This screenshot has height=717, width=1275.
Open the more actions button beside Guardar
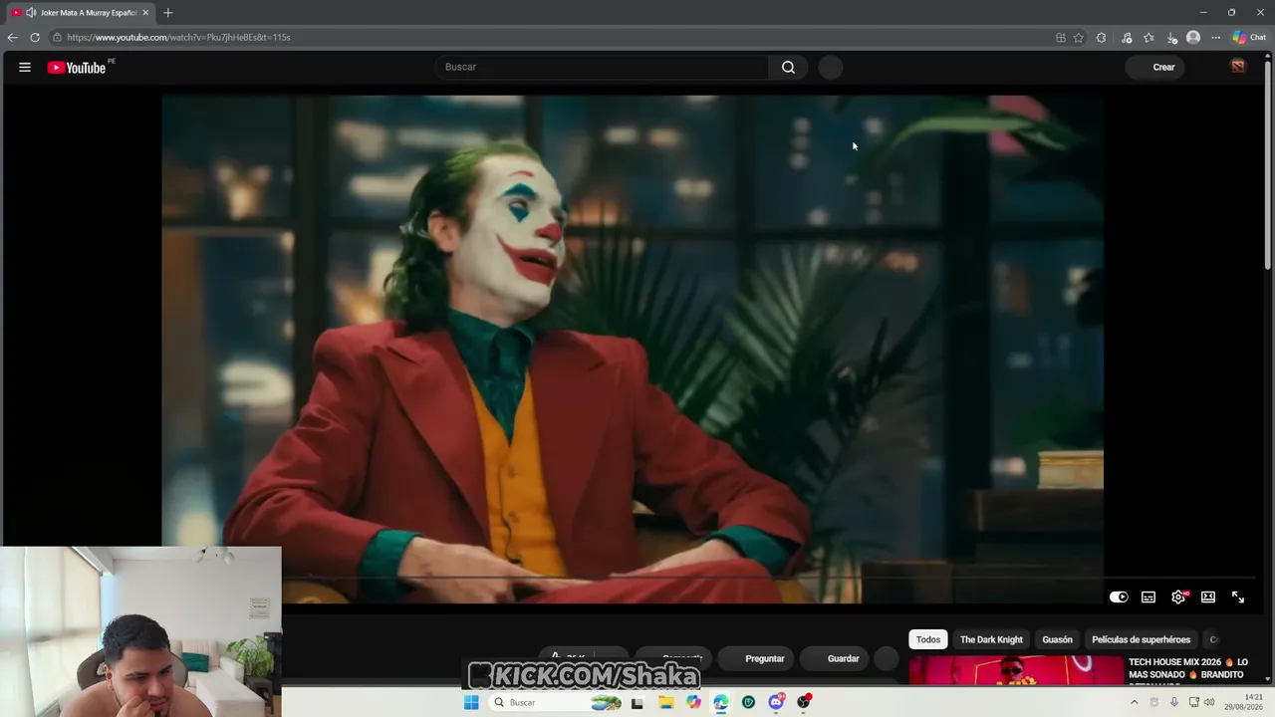[886, 658]
